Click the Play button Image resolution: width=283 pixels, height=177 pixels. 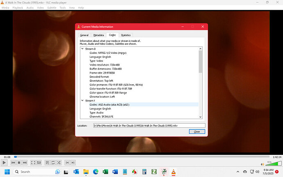pos(4,163)
